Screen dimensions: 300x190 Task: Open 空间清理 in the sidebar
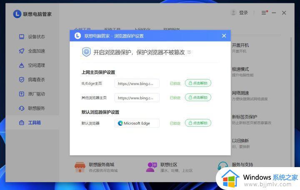32,65
